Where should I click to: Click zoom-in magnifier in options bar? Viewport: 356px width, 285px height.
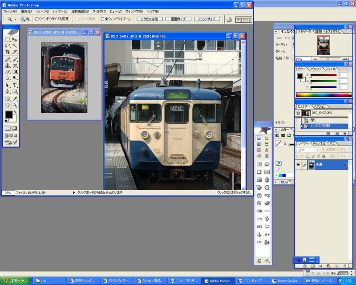[23, 19]
